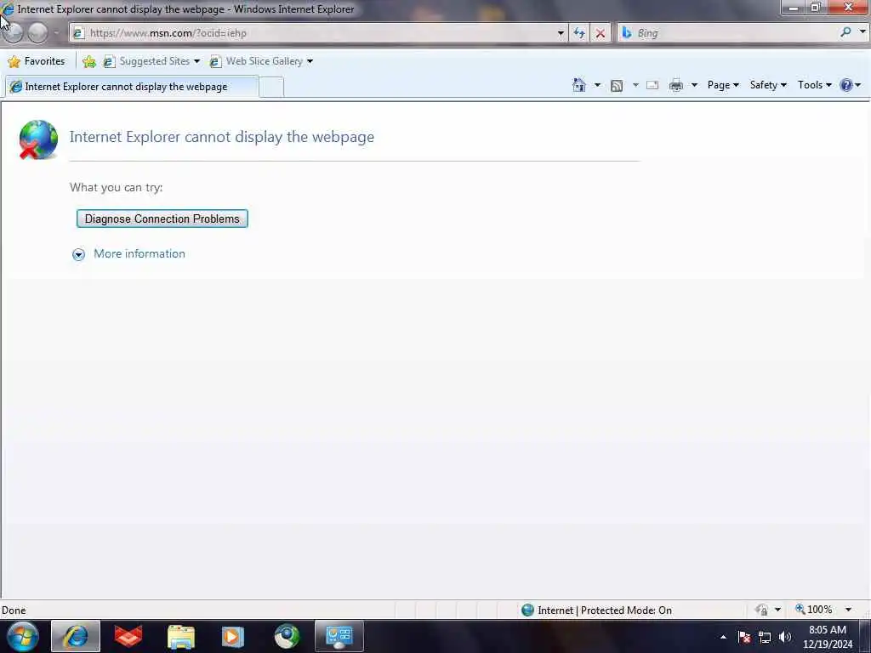The width and height of the screenshot is (871, 653).
Task: Click the More information link
Action: [x=139, y=253]
